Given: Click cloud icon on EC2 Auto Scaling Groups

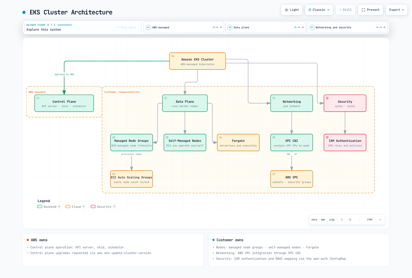Looking at the screenshot, I should coord(114,174).
